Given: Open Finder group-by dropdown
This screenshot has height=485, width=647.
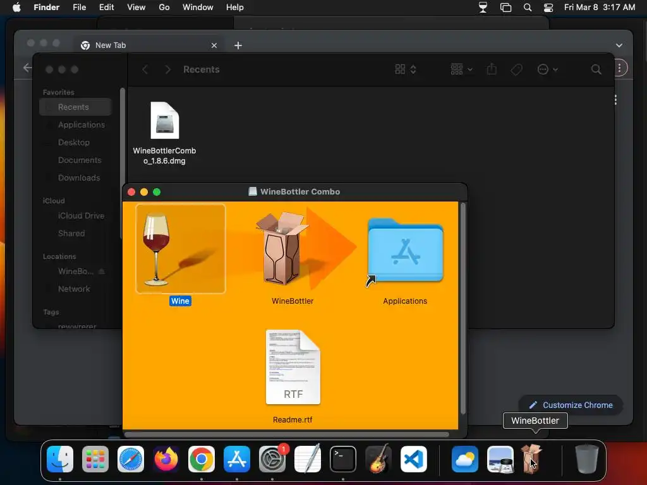Looking at the screenshot, I should click(461, 69).
